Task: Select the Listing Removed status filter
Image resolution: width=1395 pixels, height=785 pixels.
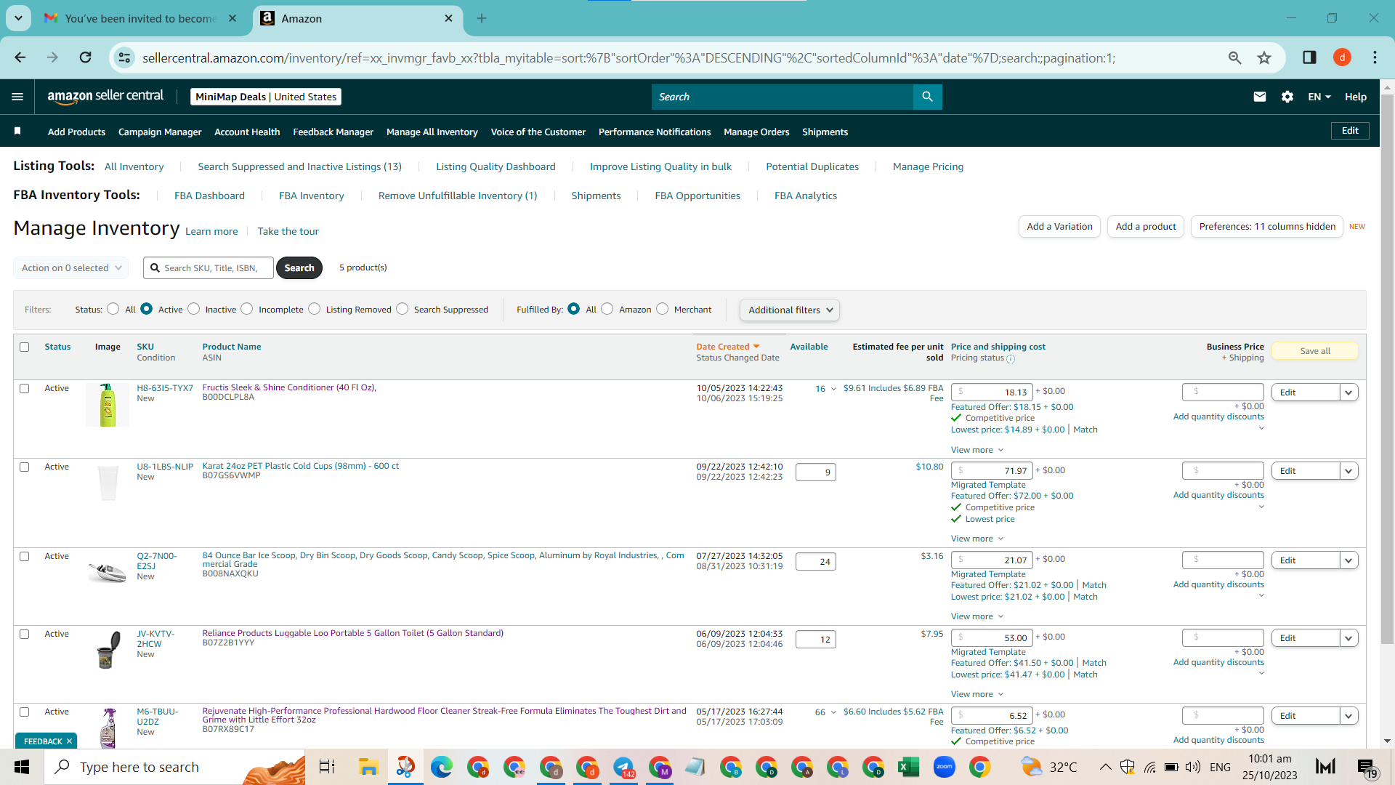Action: point(315,309)
